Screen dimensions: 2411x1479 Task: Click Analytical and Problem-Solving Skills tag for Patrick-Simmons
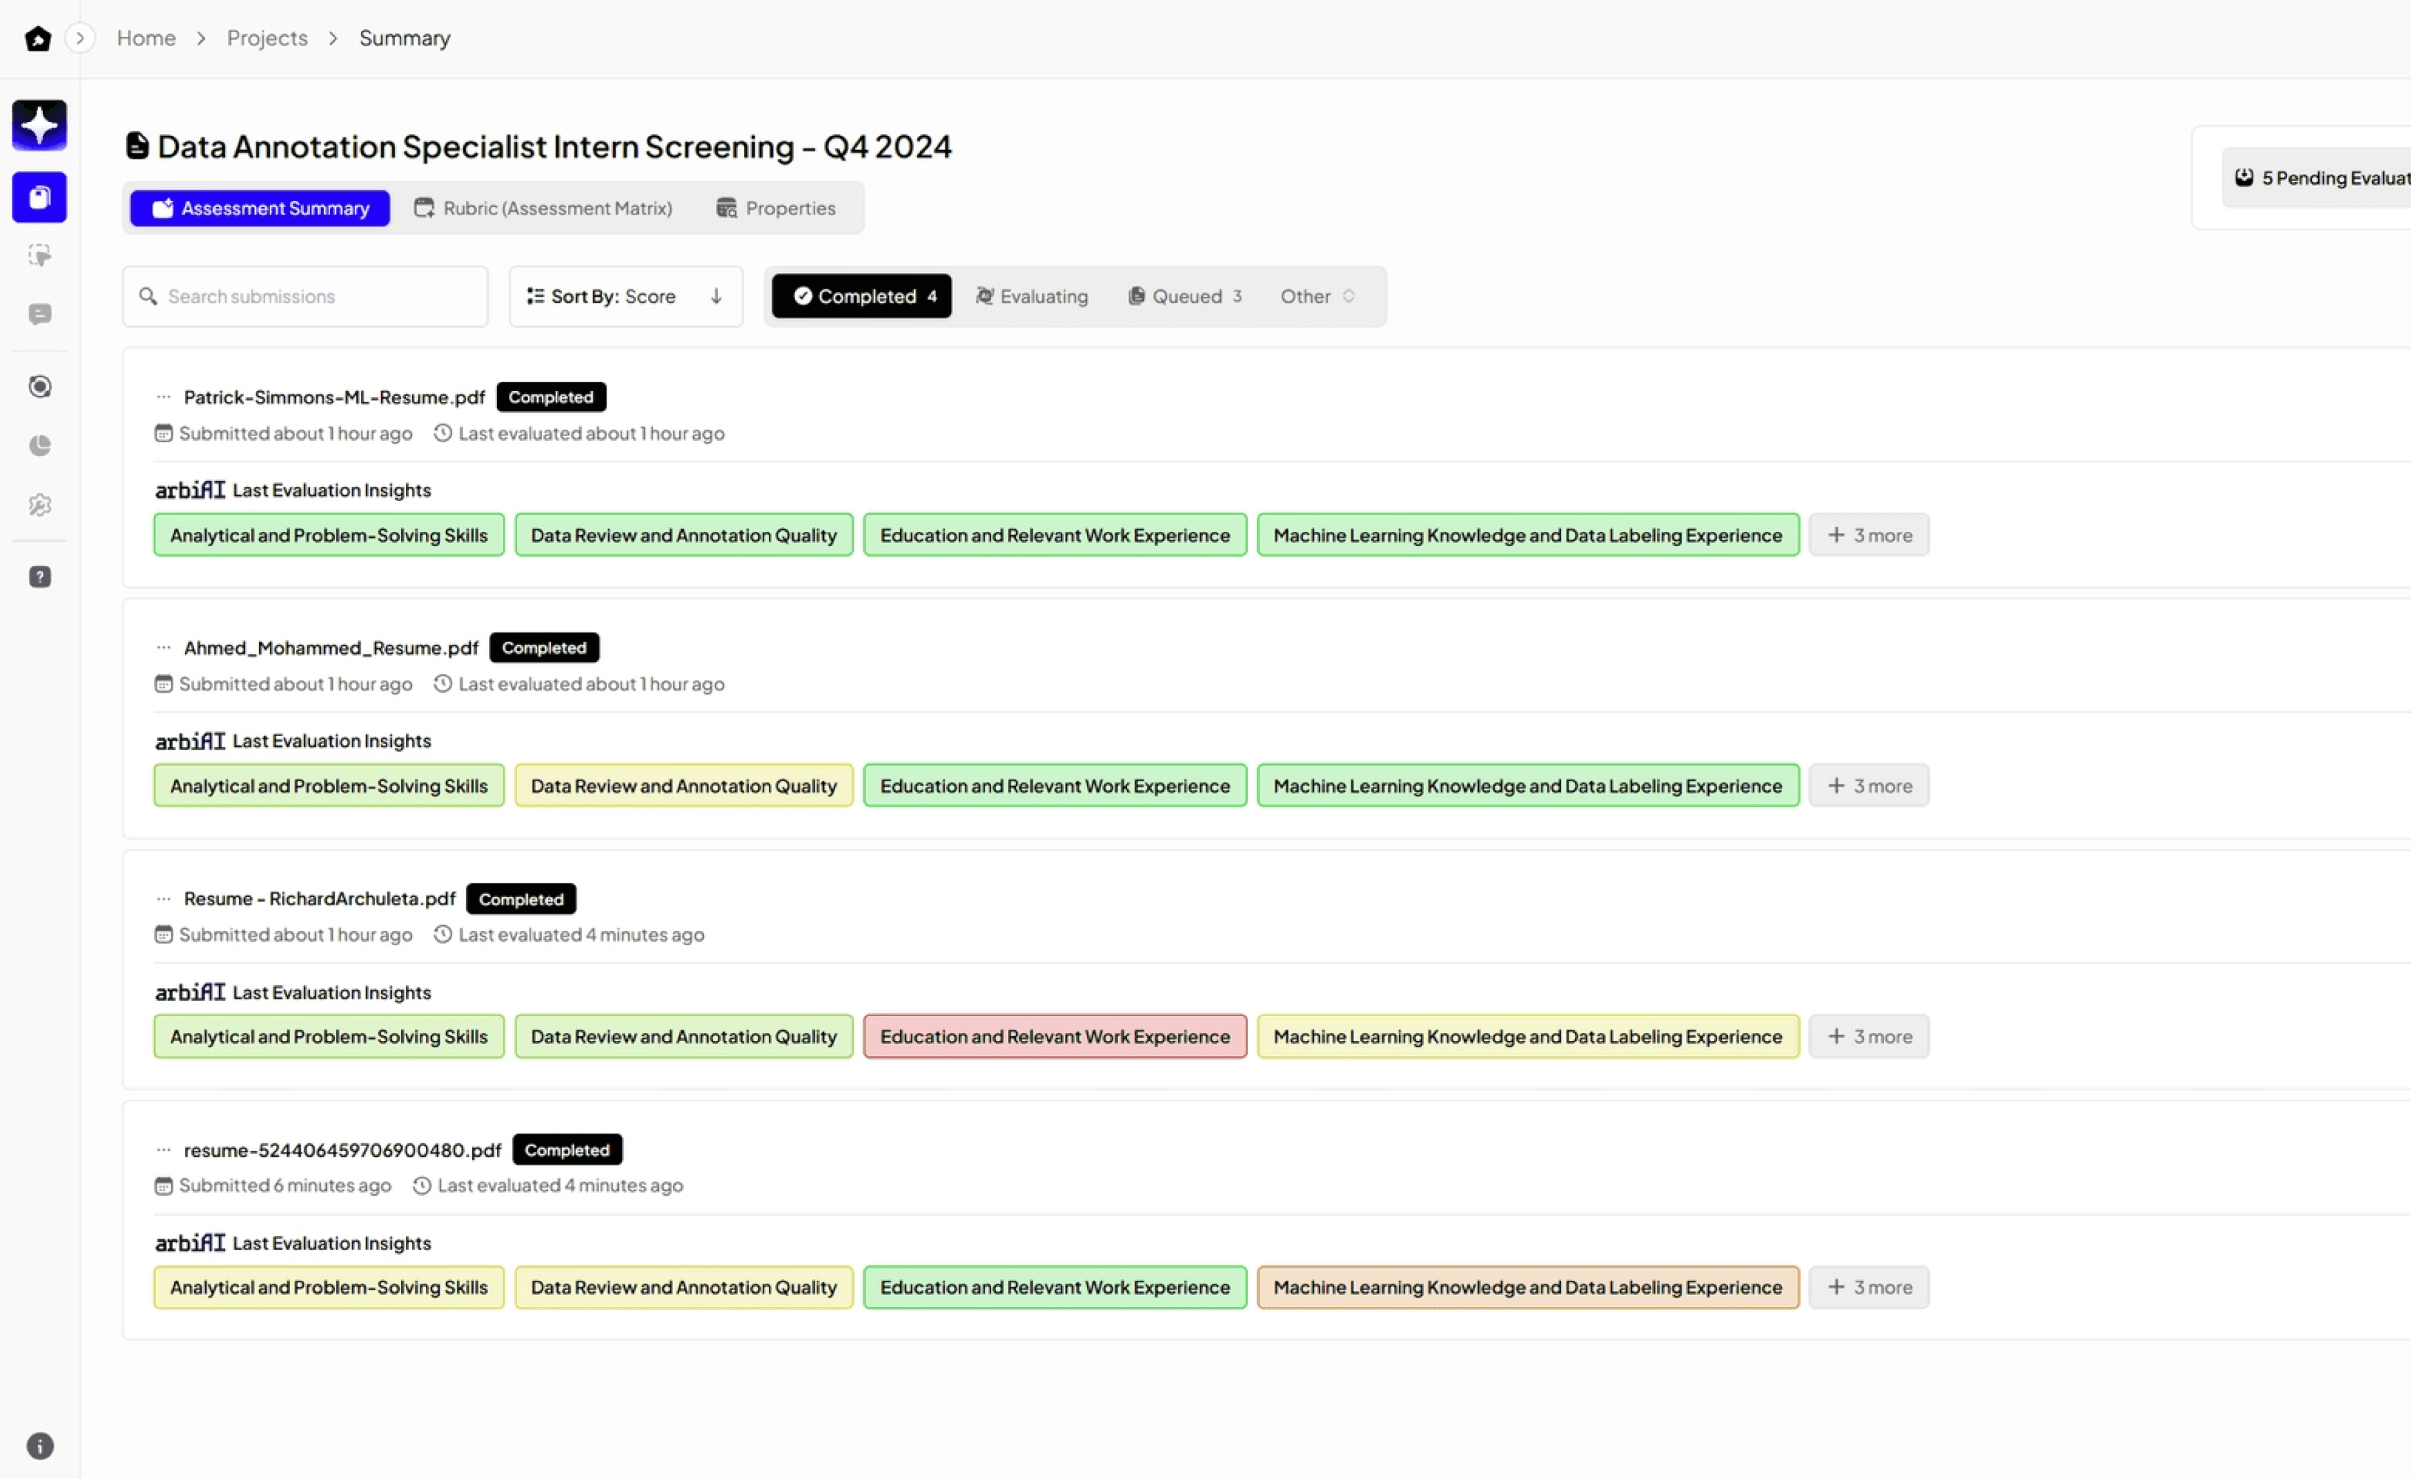click(329, 535)
